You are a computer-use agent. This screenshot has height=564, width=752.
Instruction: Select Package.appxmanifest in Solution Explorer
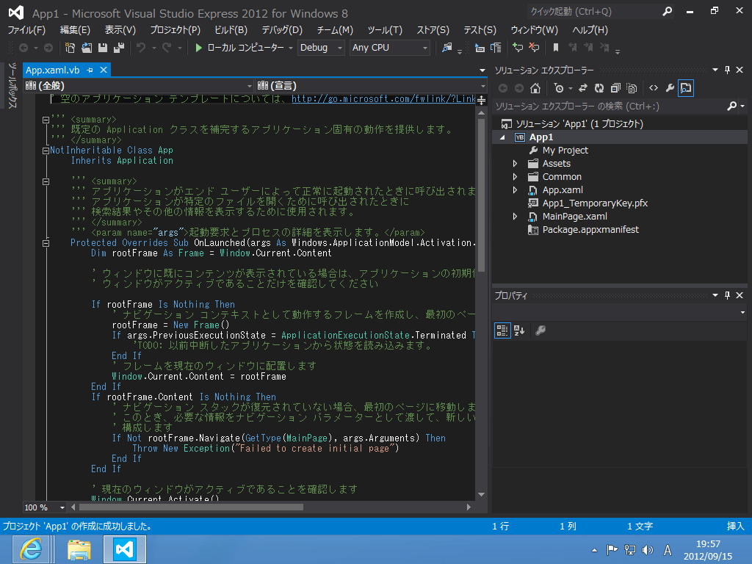(x=590, y=230)
